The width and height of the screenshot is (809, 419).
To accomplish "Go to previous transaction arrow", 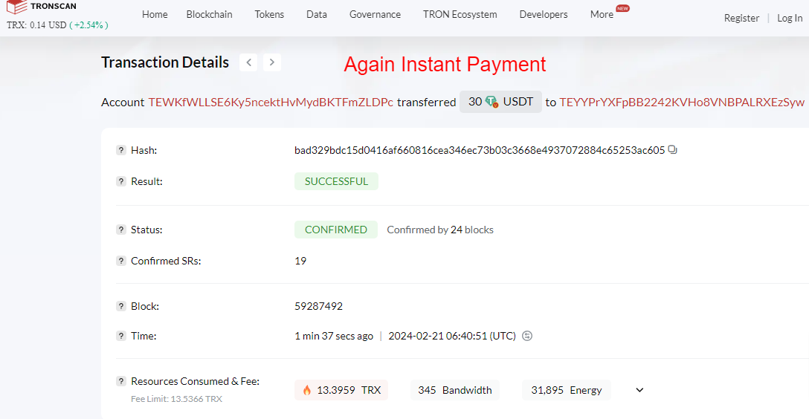I will point(248,62).
